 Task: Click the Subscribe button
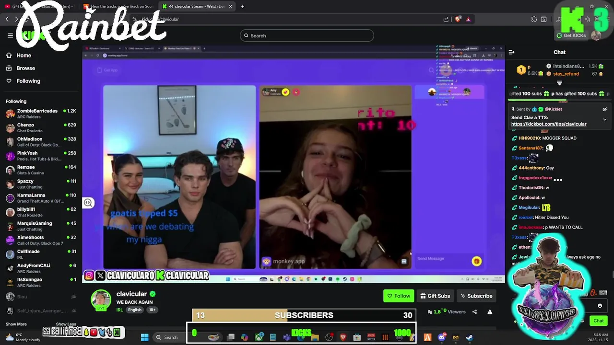(477, 296)
